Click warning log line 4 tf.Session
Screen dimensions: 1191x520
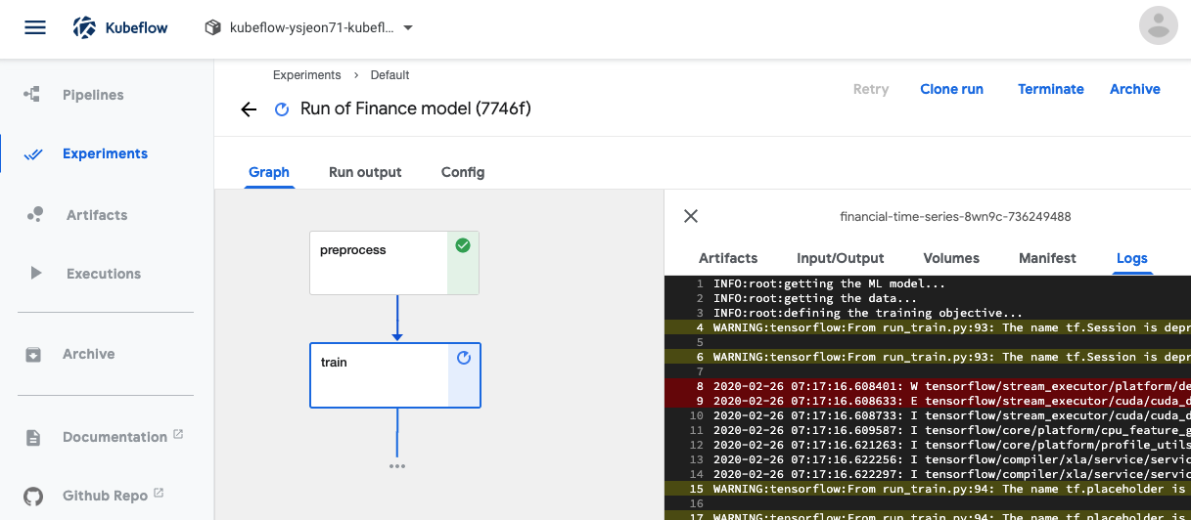(928, 327)
